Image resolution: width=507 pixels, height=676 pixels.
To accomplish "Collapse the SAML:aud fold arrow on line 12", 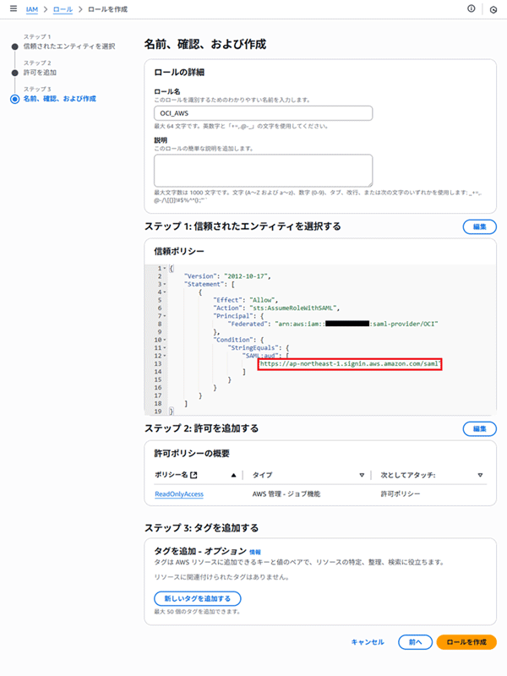I will [165, 356].
